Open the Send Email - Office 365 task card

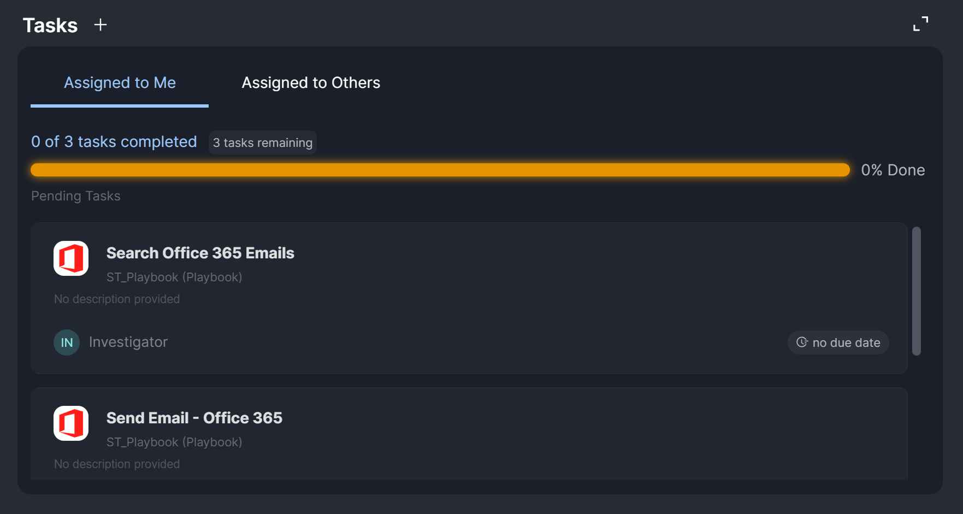coord(194,418)
